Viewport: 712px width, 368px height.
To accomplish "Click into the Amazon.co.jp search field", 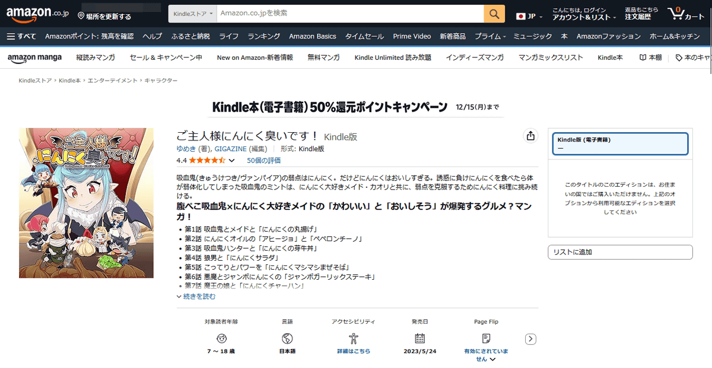I will [350, 14].
